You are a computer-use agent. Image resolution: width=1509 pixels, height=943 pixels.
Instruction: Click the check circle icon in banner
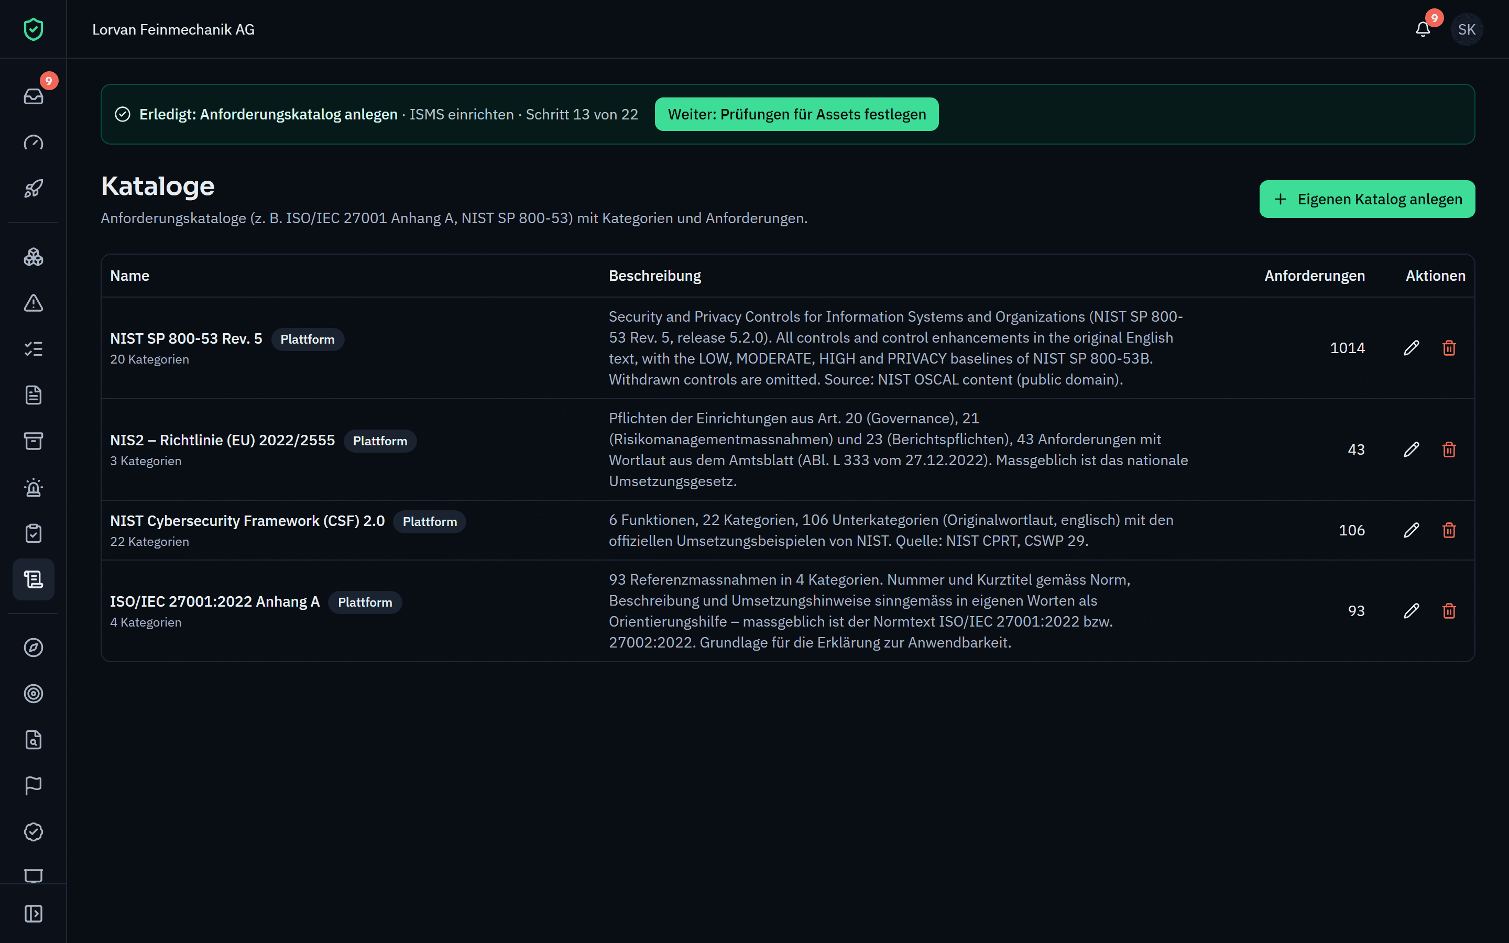tap(122, 114)
